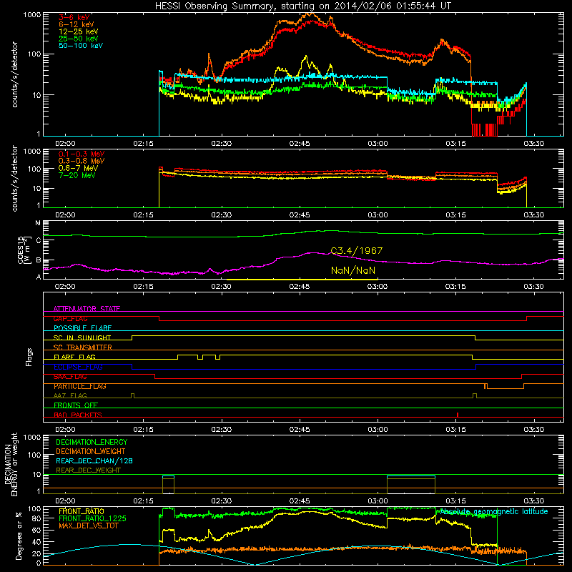Click the 03:00 tick label under flags panel
This screenshot has height=572, width=572.
(378, 430)
